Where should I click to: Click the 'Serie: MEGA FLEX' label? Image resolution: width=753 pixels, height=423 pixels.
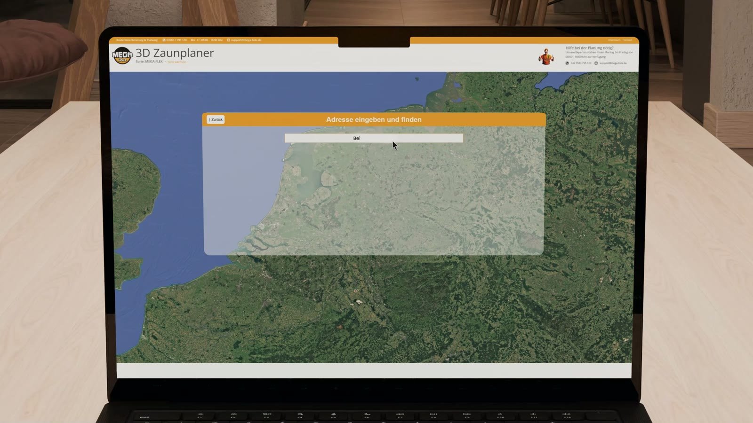click(x=149, y=62)
